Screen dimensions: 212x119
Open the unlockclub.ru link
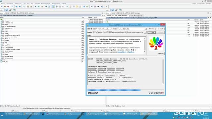122,52
